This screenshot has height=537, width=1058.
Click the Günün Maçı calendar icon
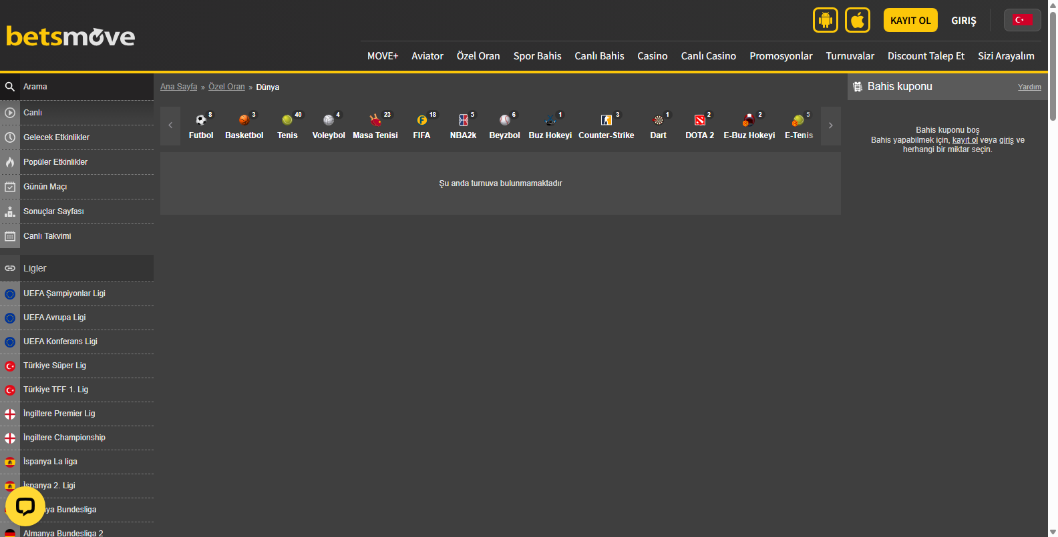(10, 187)
